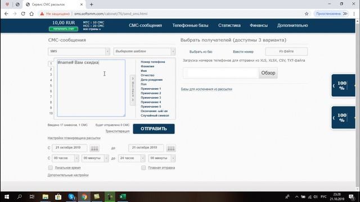Bookmark the page with the star icon

tap(307, 13)
